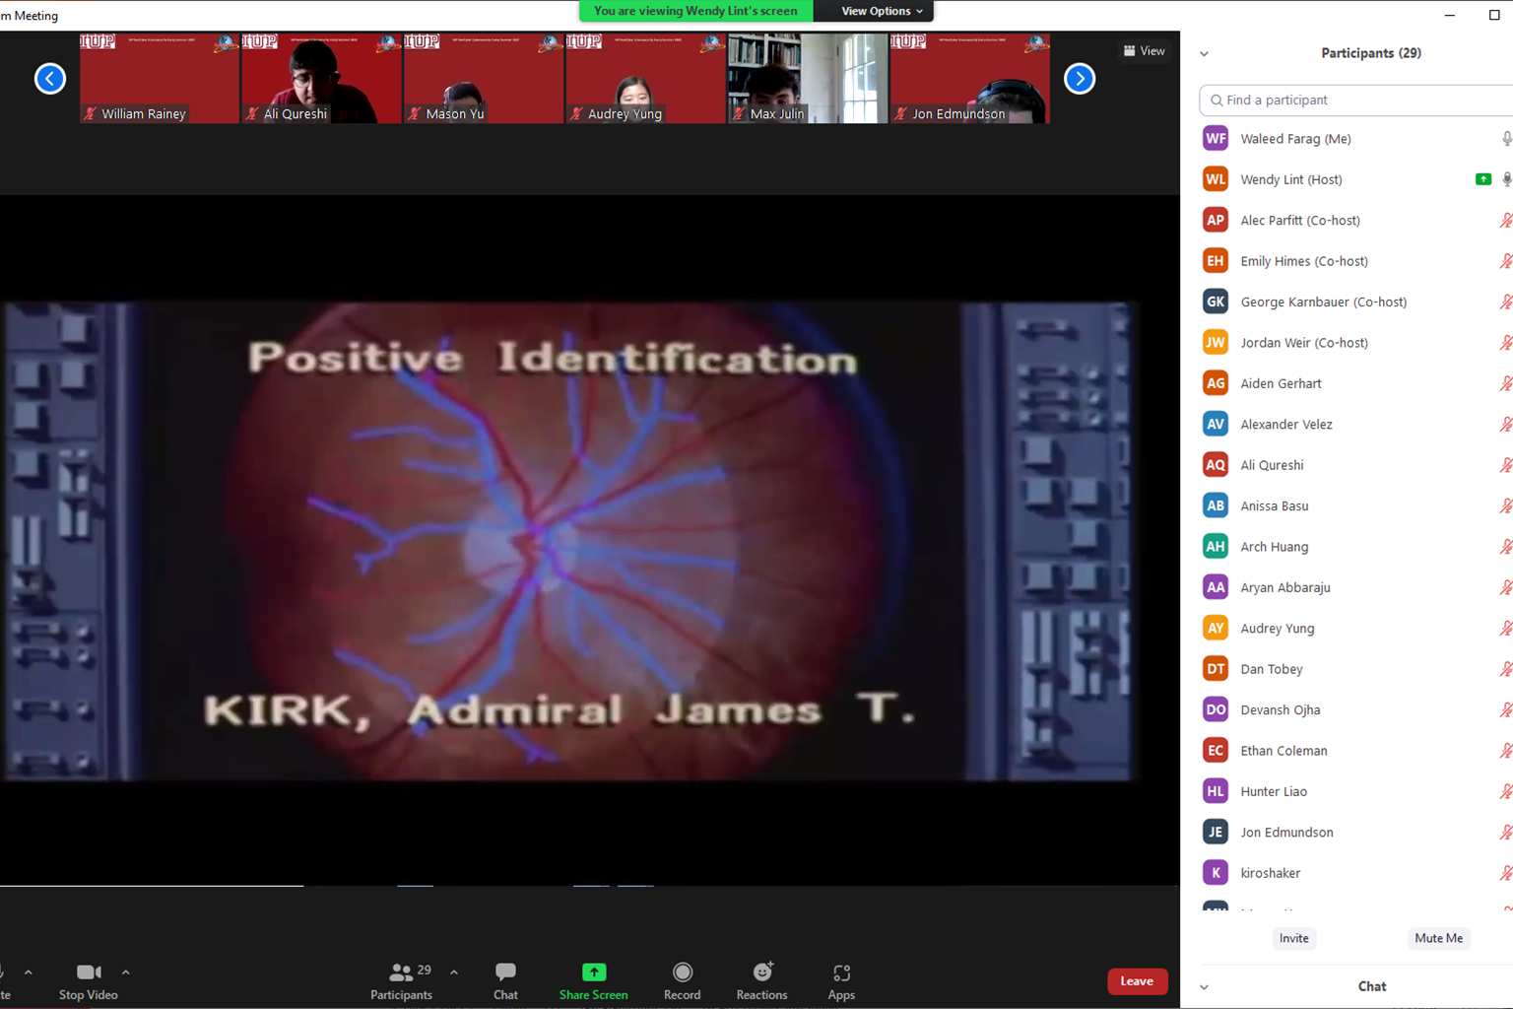1513x1009 pixels.
Task: Click the Invite button
Action: pyautogui.click(x=1294, y=938)
